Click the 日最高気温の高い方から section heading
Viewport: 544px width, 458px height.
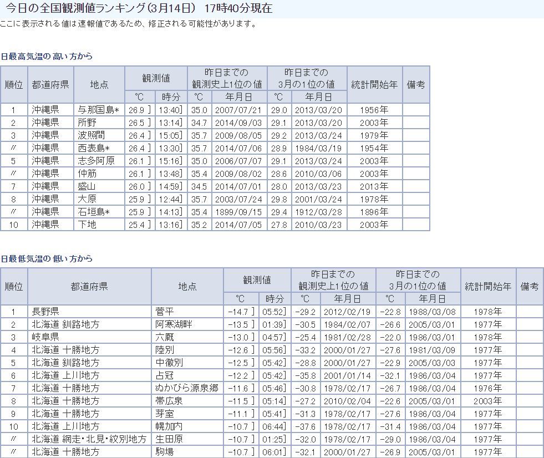point(47,57)
